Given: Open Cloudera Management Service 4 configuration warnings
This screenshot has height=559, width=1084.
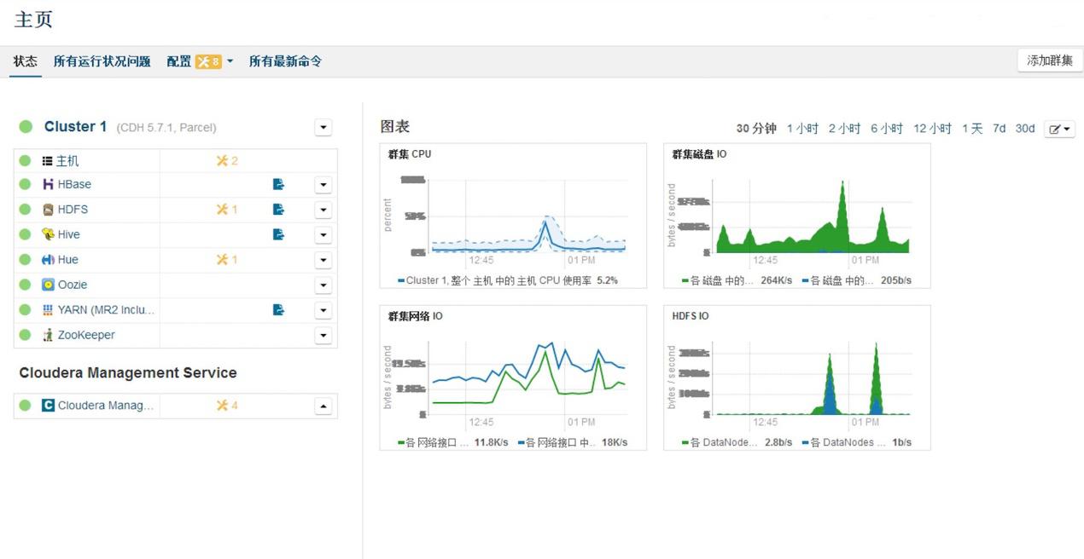Looking at the screenshot, I should coord(227,406).
